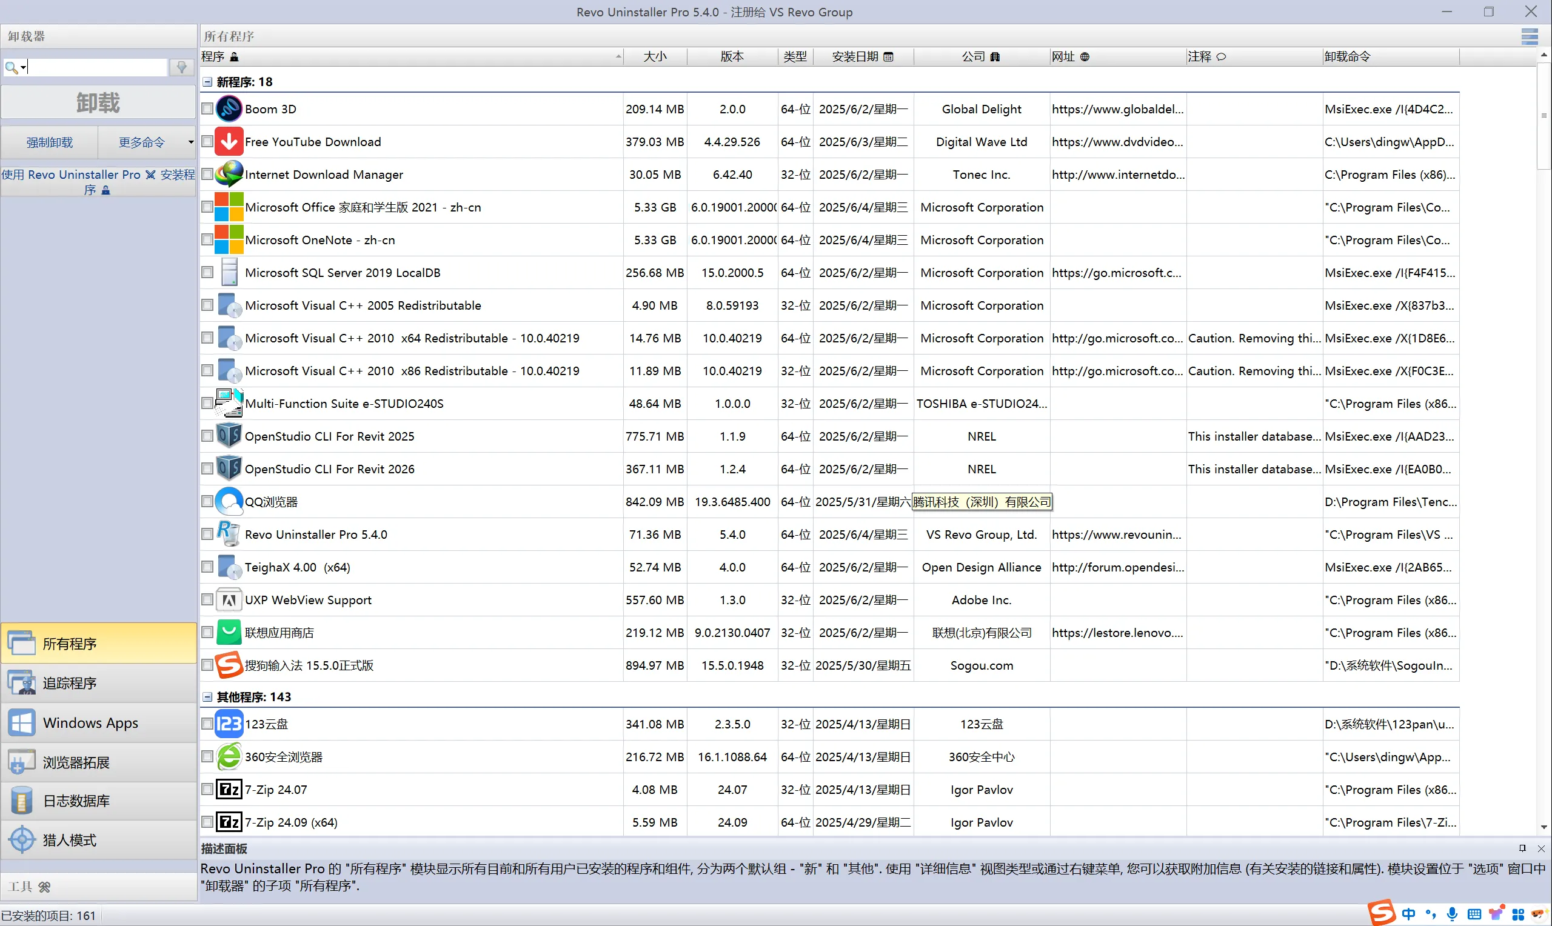
Task: Click the Free YouTube Download icon
Action: [x=229, y=142]
